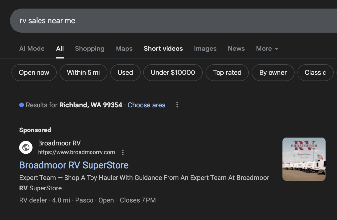Apply the Under $10000 filter
The width and height of the screenshot is (337, 220).
pyautogui.click(x=173, y=73)
